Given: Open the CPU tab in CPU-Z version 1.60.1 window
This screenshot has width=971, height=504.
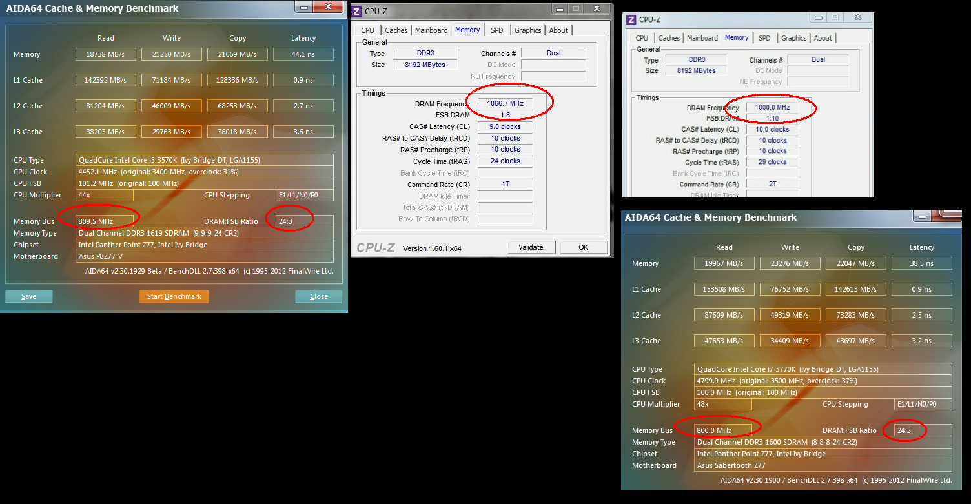Looking at the screenshot, I should [x=368, y=30].
